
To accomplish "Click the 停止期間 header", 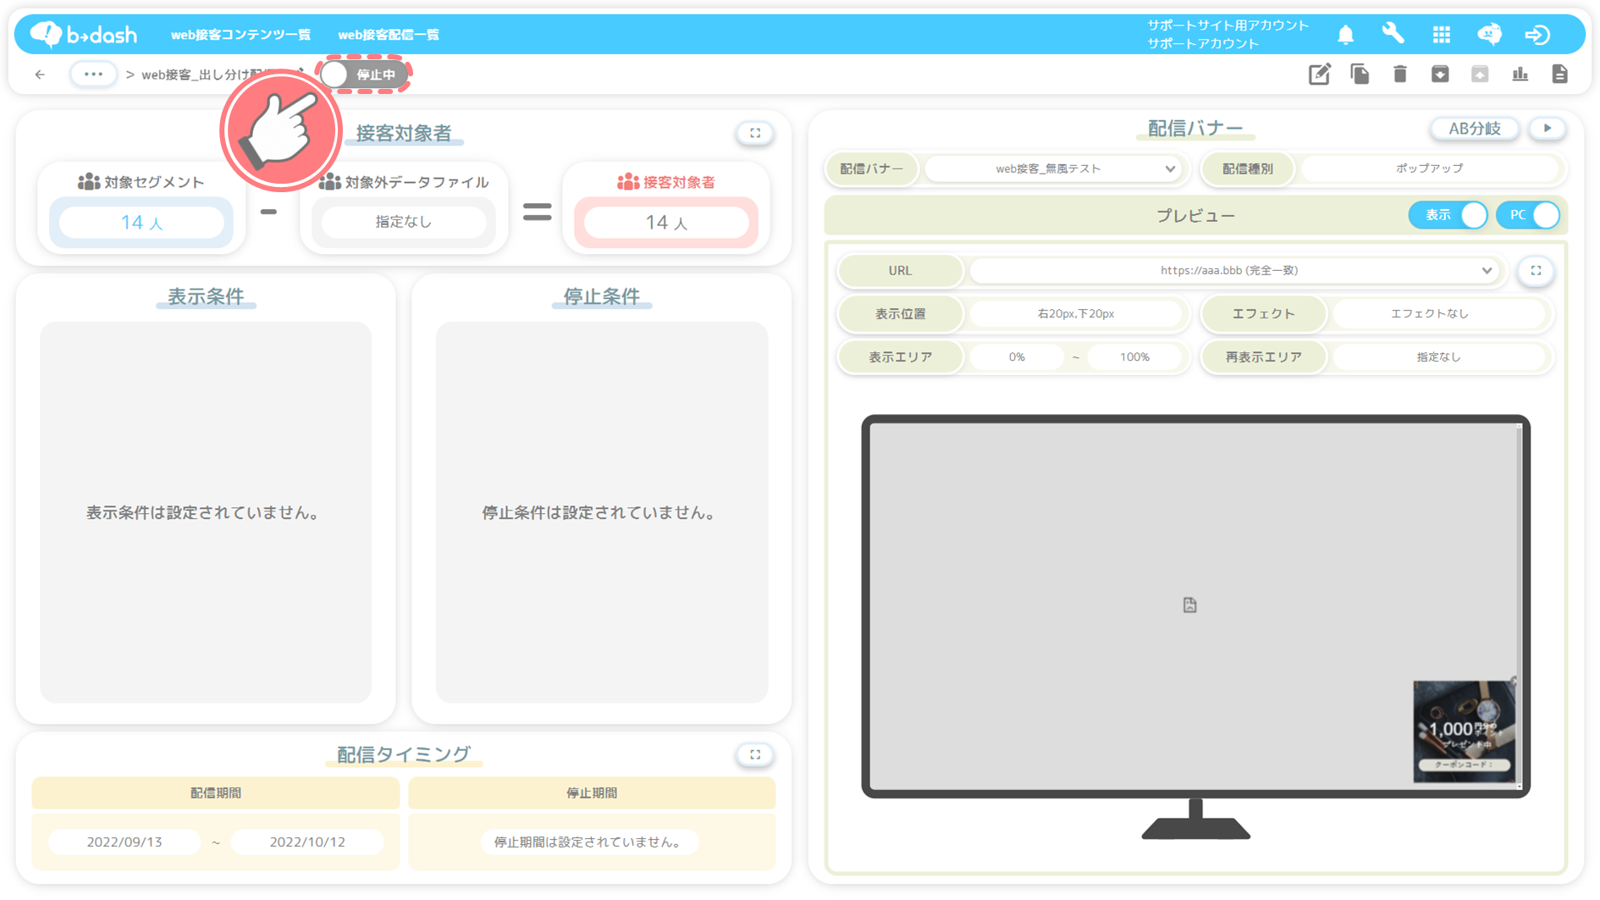I will point(592,793).
